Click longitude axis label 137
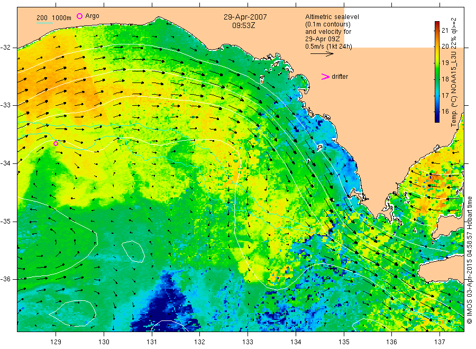The image size is (476, 349). (x=440, y=342)
